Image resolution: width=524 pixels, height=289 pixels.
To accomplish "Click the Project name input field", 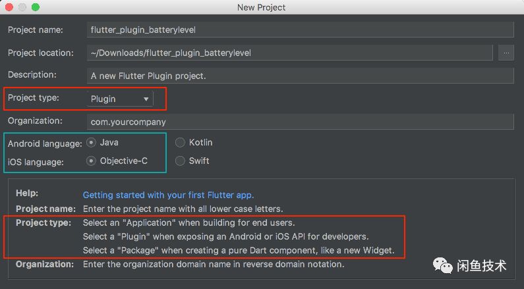I will pos(300,30).
